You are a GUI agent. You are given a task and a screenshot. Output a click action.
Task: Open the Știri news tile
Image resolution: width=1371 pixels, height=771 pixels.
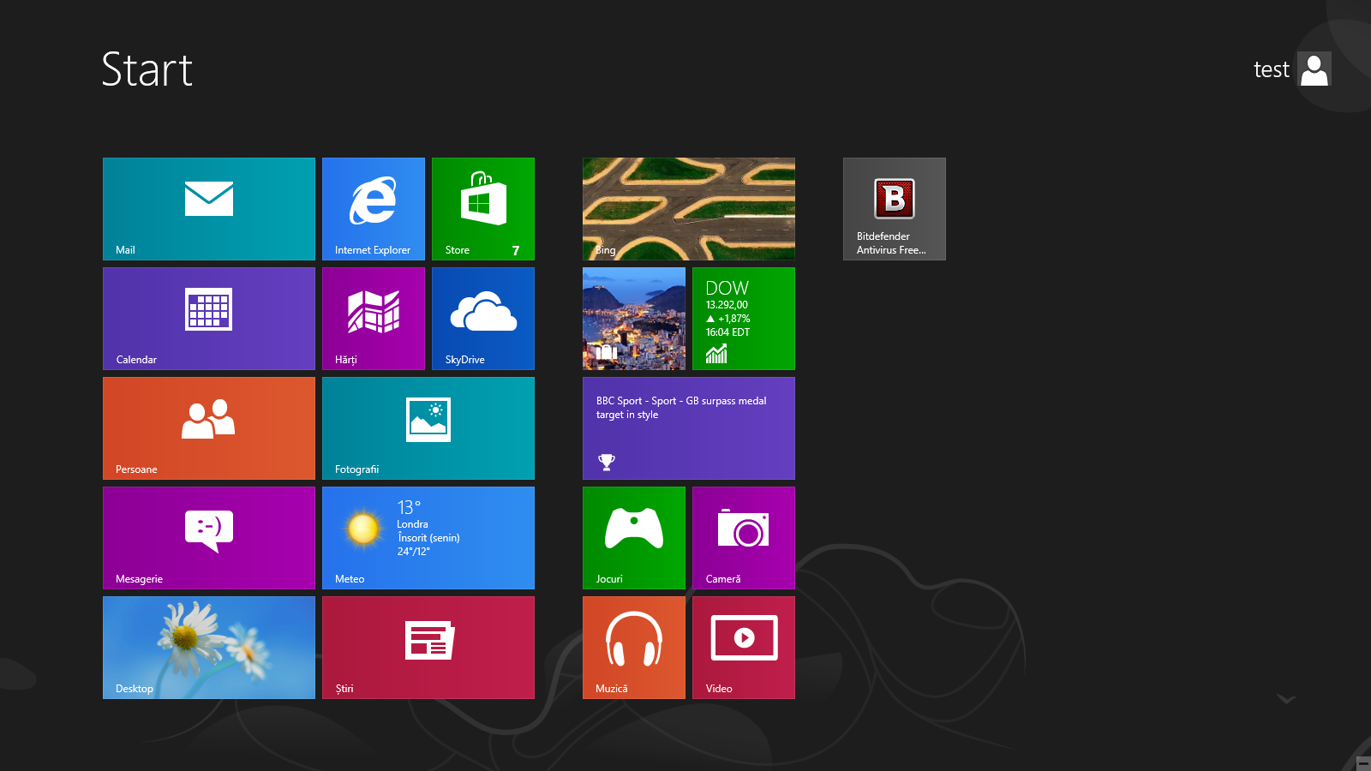coord(428,648)
